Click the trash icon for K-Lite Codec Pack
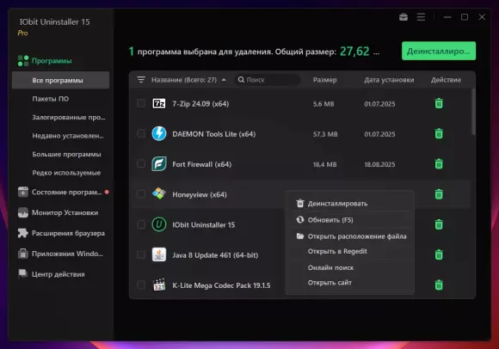Image resolution: width=499 pixels, height=349 pixels. [x=439, y=285]
